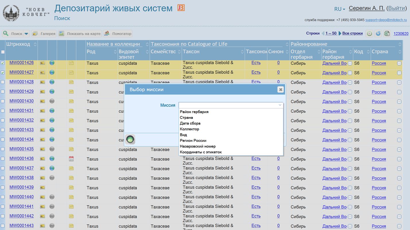Export results with the Excel icon
This screenshot has height=230, width=410.
point(387,34)
